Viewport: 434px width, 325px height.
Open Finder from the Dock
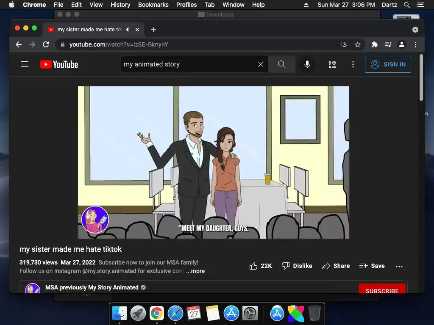[120, 314]
